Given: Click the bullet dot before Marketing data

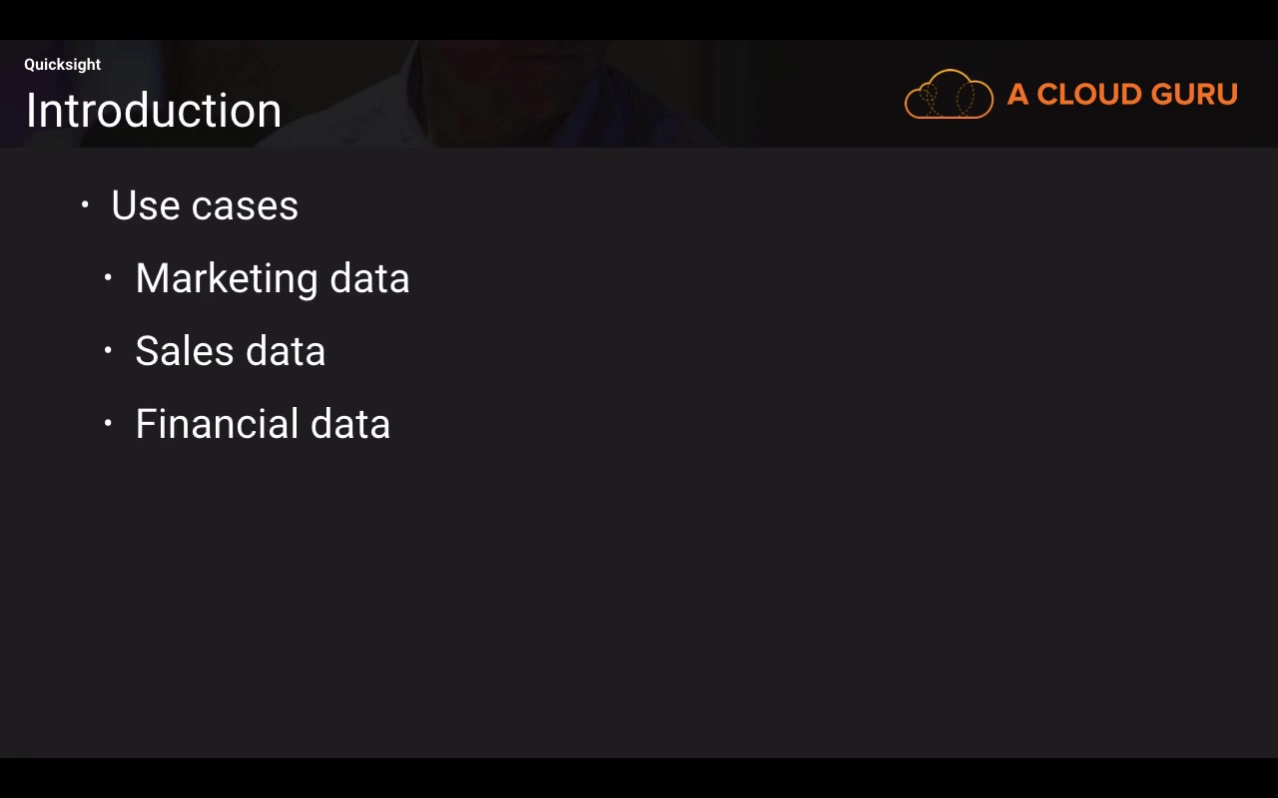Looking at the screenshot, I should pyautogui.click(x=108, y=278).
